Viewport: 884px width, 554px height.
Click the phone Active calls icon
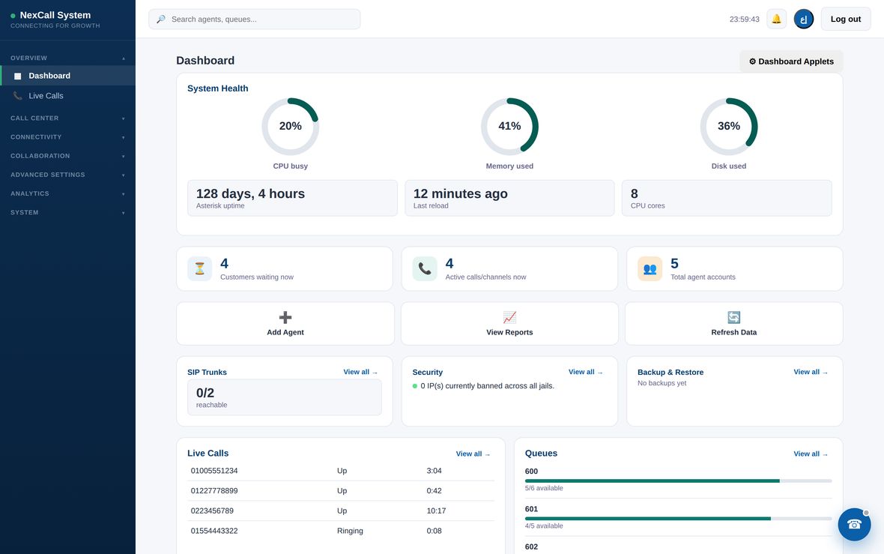pos(425,268)
